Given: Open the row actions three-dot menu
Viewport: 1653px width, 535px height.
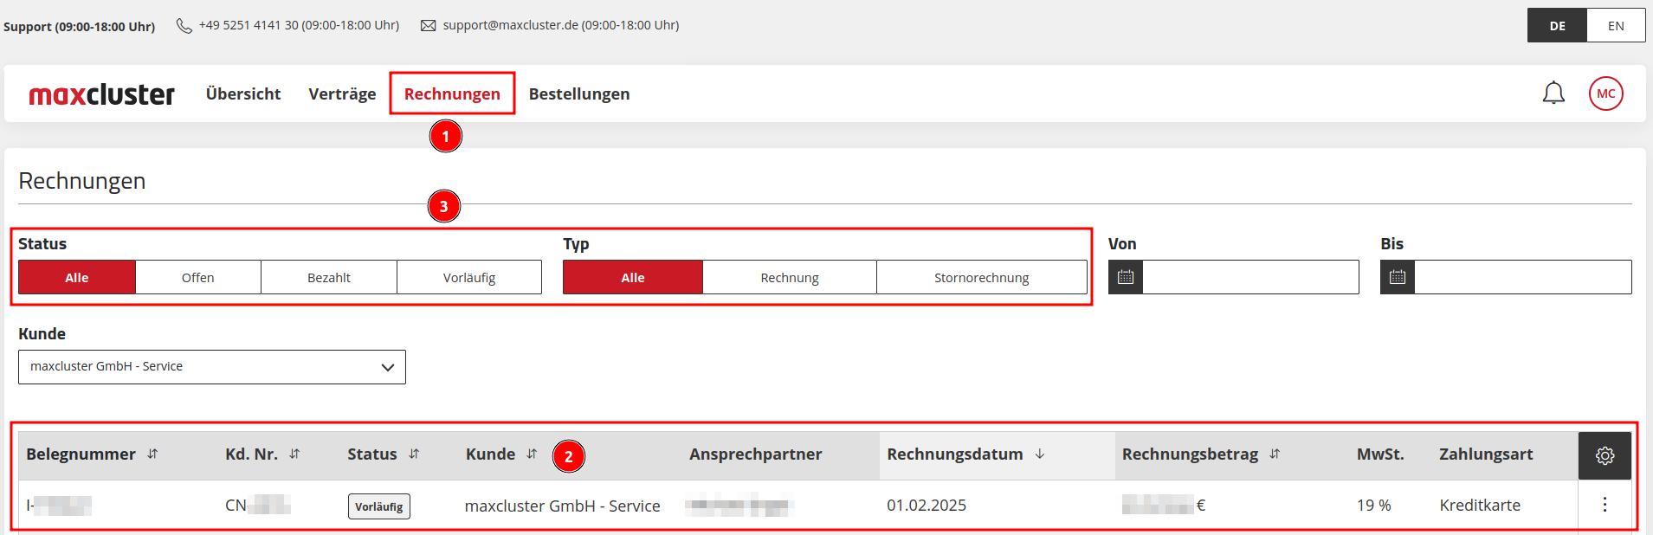Looking at the screenshot, I should [1605, 505].
